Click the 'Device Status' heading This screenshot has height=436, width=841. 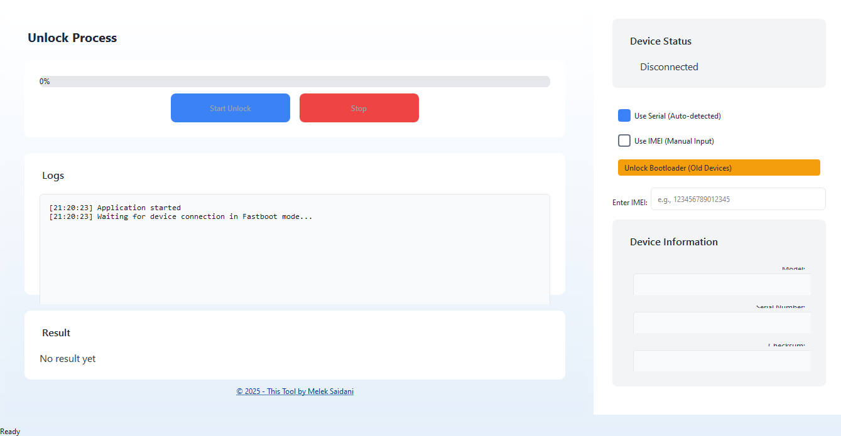(661, 41)
